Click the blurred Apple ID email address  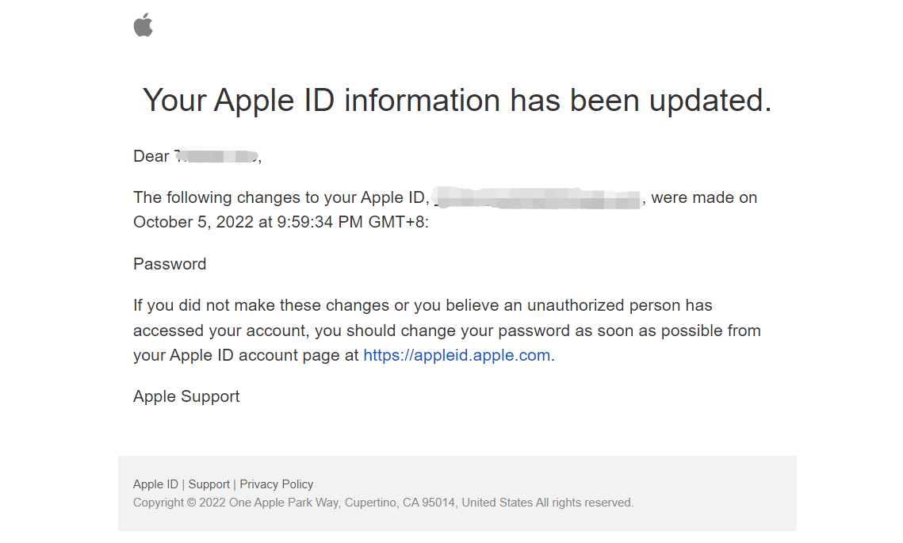(539, 197)
